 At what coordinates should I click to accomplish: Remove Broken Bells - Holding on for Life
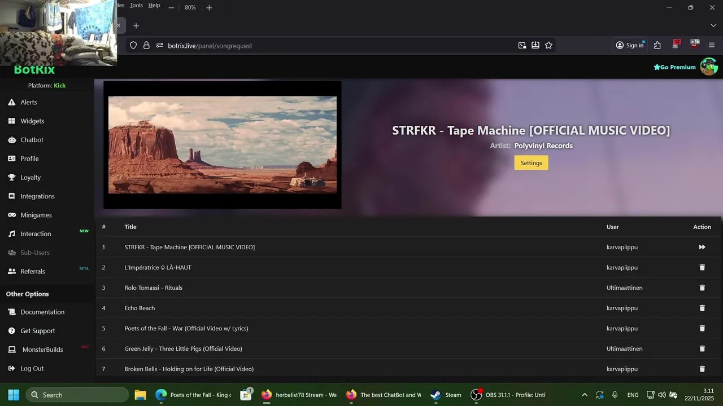point(702,369)
